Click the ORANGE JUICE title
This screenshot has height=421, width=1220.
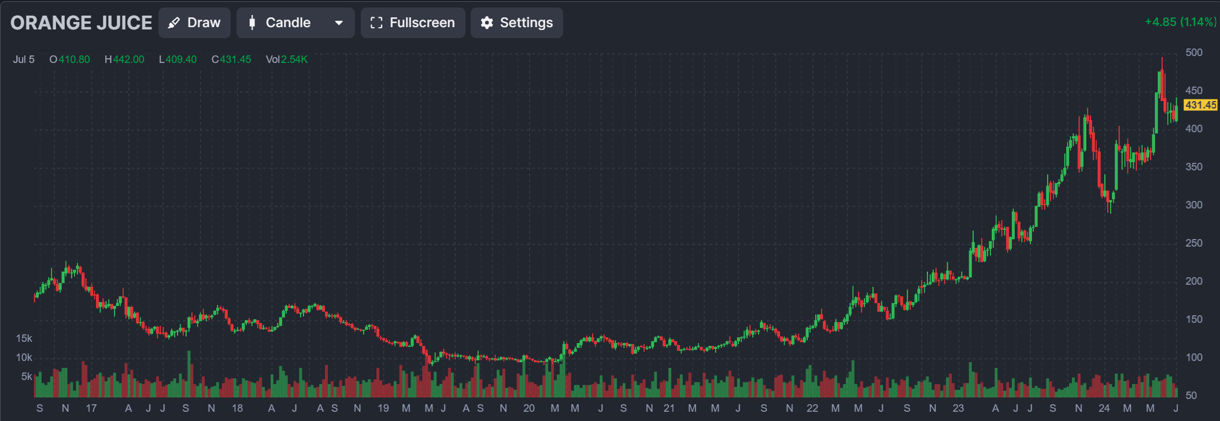point(81,23)
